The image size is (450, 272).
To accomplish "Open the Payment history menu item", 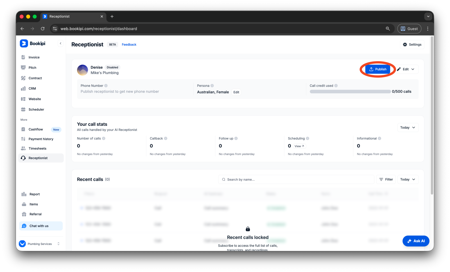I will pyautogui.click(x=41, y=139).
